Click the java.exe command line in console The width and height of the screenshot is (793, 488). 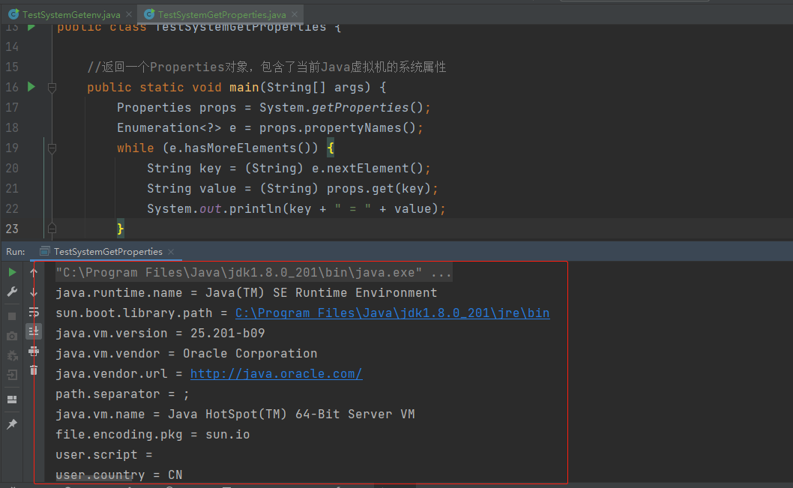253,273
